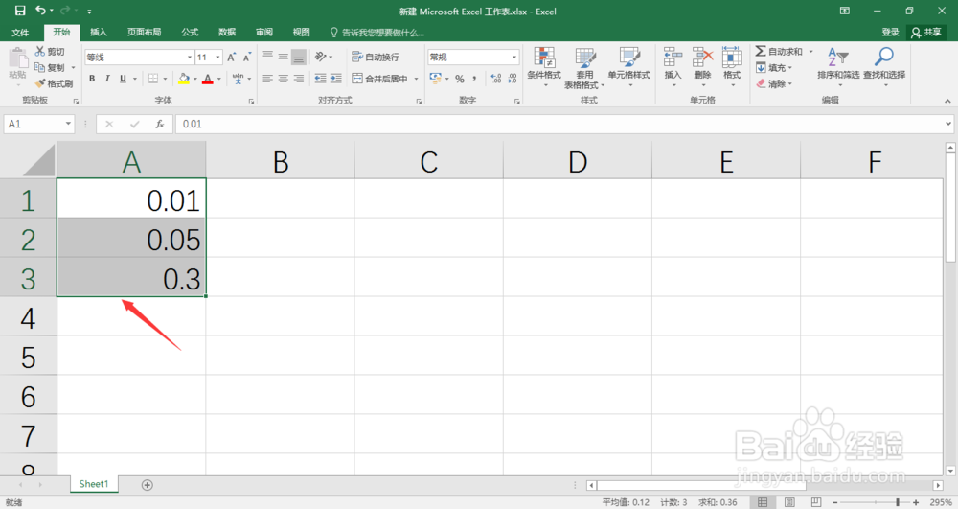
Task: Select the Sheet1 tab
Action: tap(94, 484)
